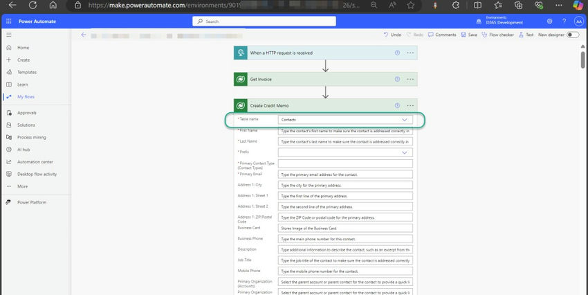Viewport: 588px width, 295px height.
Task: Open the AA account avatar
Action: (578, 21)
